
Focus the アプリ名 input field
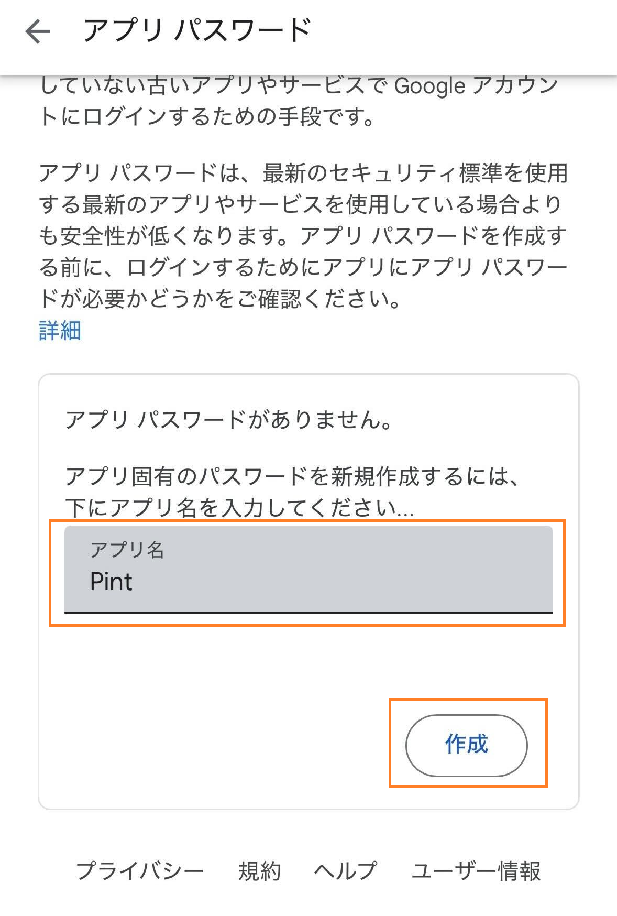(308, 569)
